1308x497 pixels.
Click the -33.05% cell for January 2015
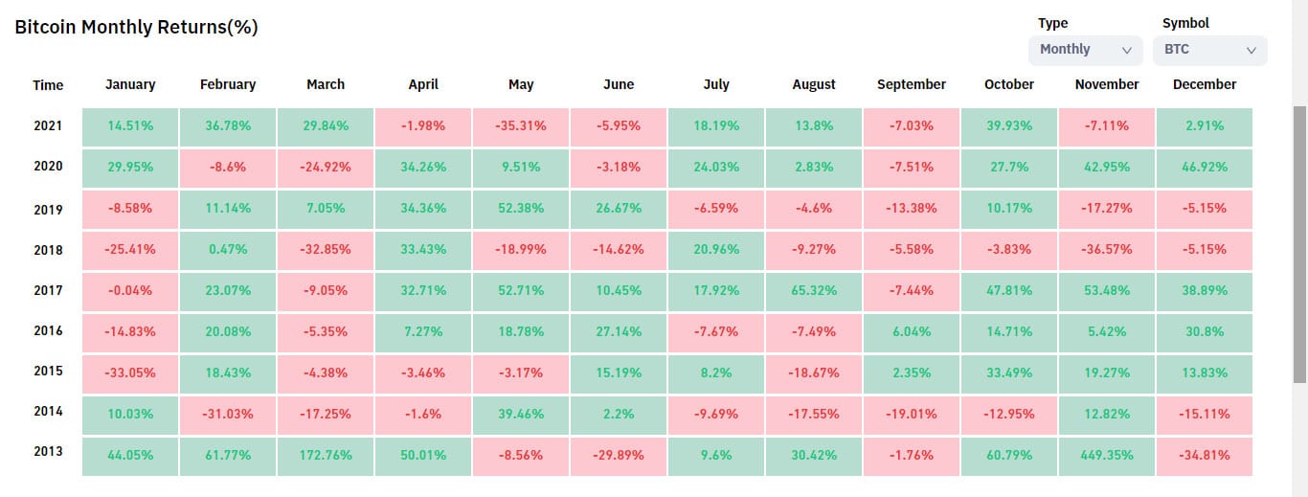coord(130,373)
